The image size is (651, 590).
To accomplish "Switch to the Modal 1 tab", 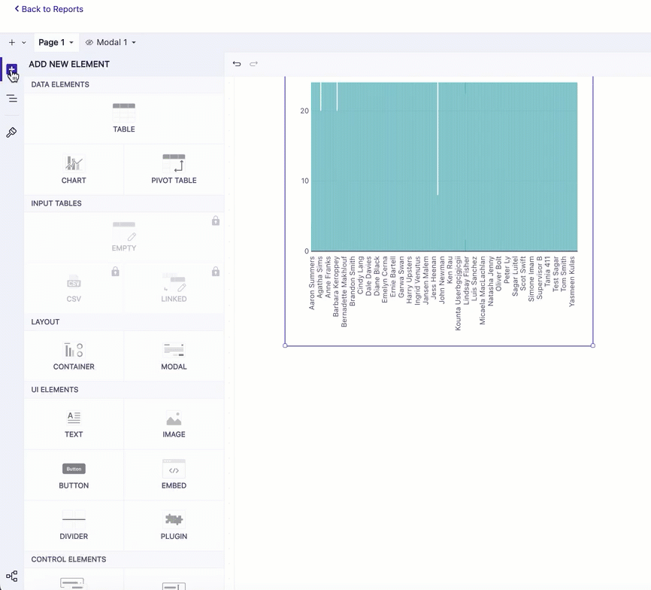I will click(112, 42).
